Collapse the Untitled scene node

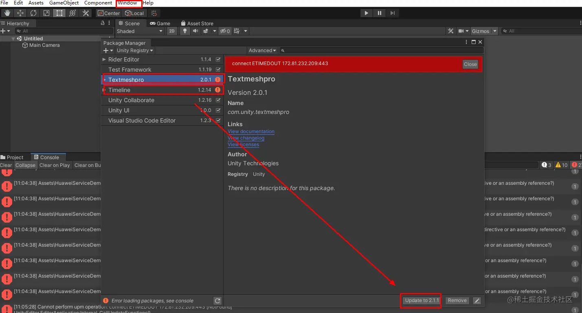[13, 39]
